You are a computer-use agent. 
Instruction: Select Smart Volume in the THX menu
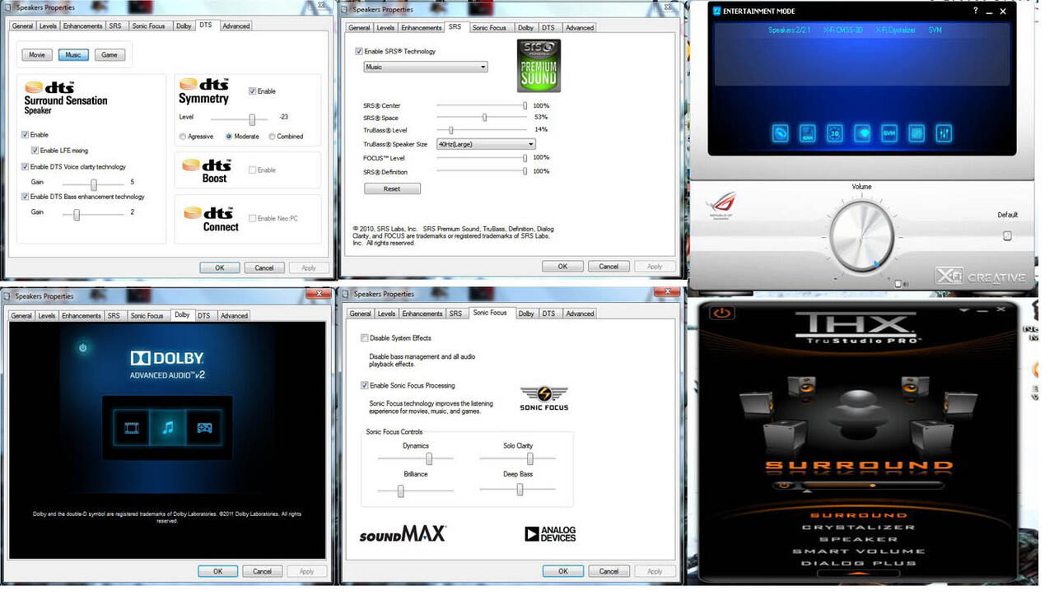(858, 551)
